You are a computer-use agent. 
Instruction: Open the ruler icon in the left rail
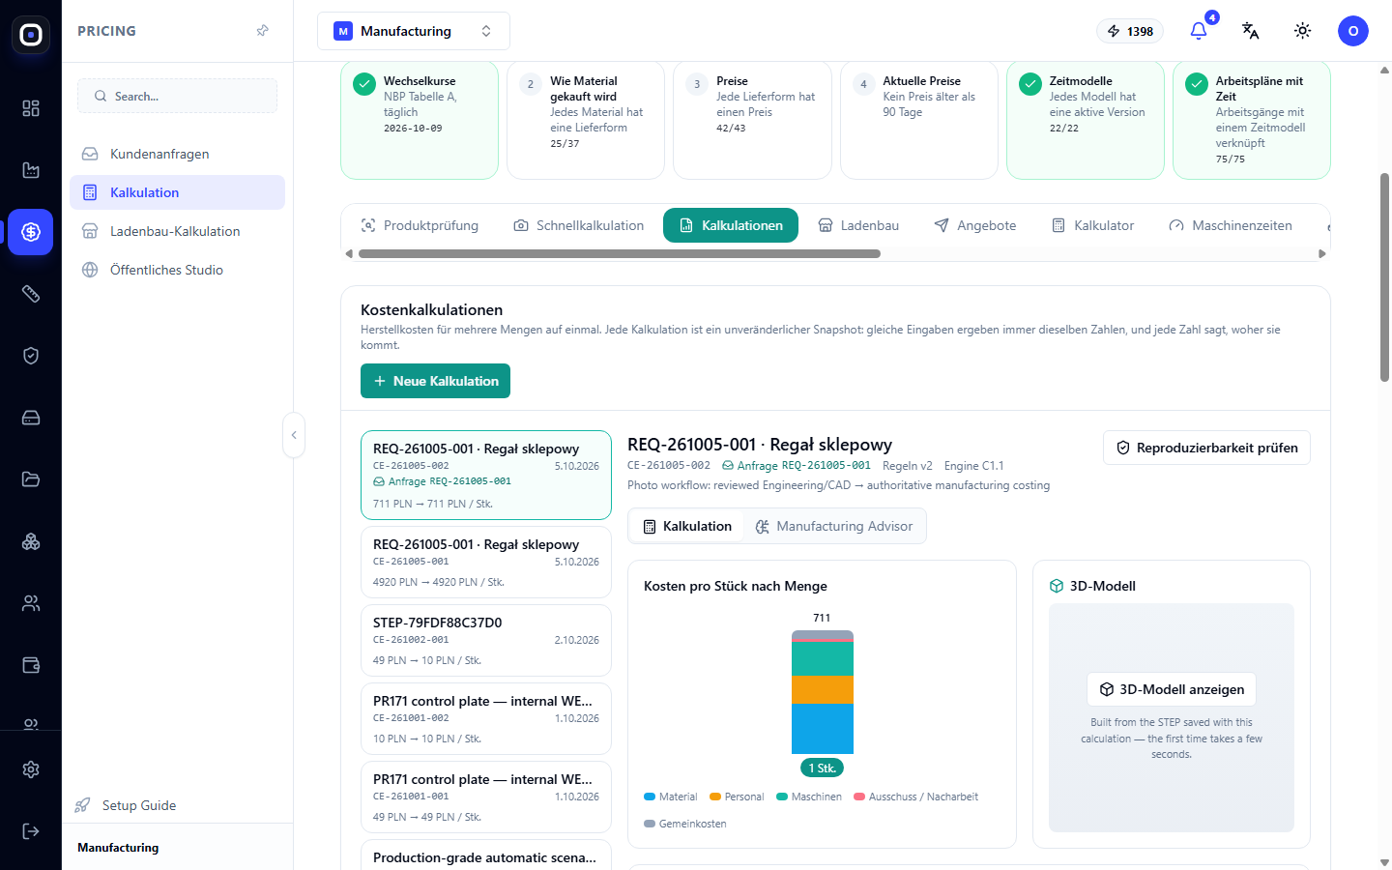pyautogui.click(x=31, y=294)
